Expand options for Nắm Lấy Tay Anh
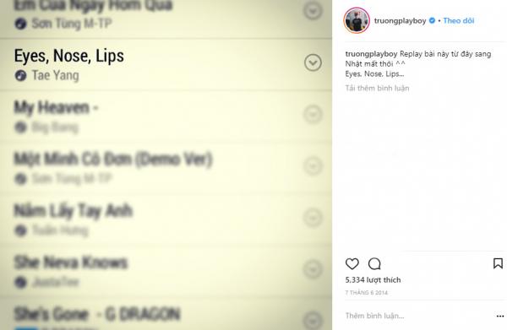 pyautogui.click(x=313, y=218)
